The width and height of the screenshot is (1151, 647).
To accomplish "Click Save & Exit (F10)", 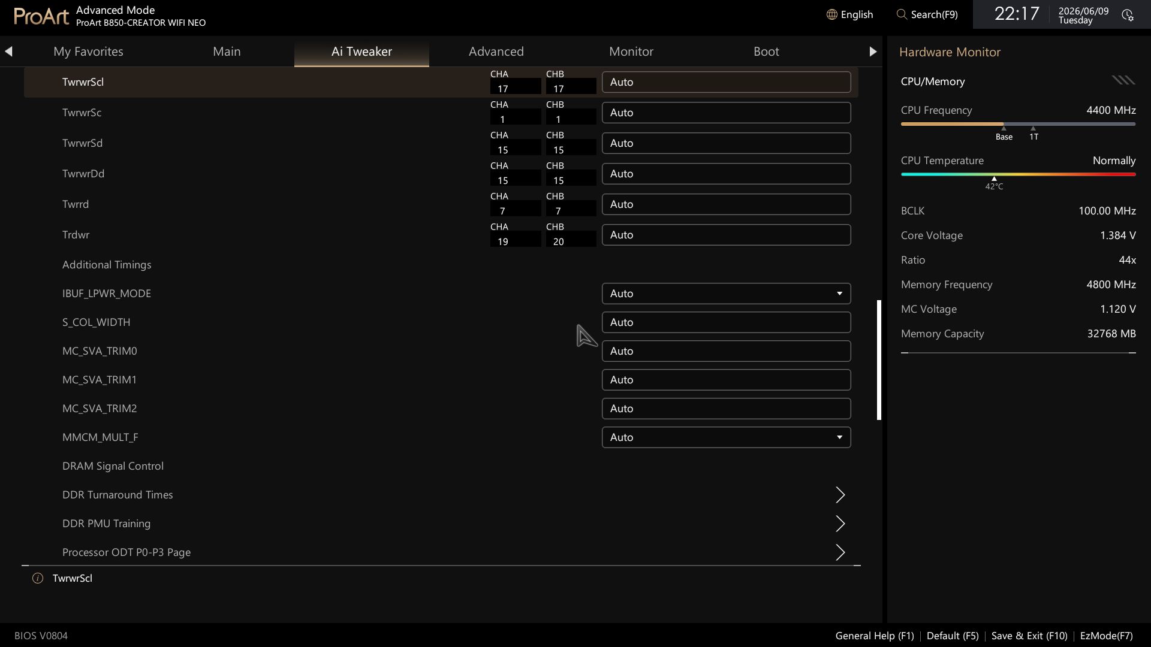I will [x=1029, y=636].
